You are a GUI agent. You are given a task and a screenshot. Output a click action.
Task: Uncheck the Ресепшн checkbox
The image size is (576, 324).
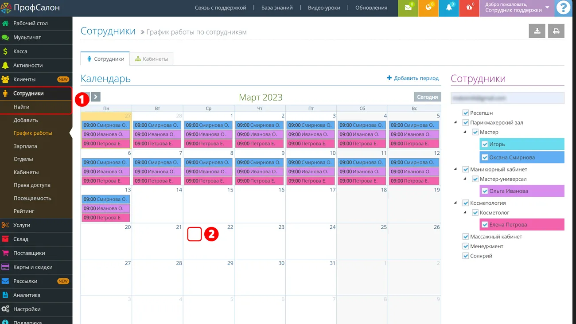click(x=465, y=113)
